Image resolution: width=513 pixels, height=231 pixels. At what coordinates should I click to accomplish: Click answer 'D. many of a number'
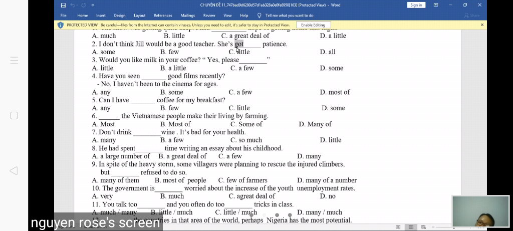(x=327, y=180)
